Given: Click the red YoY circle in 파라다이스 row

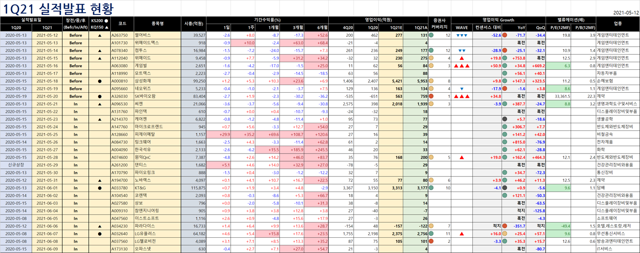Looking at the screenshot, I should 505,226.
